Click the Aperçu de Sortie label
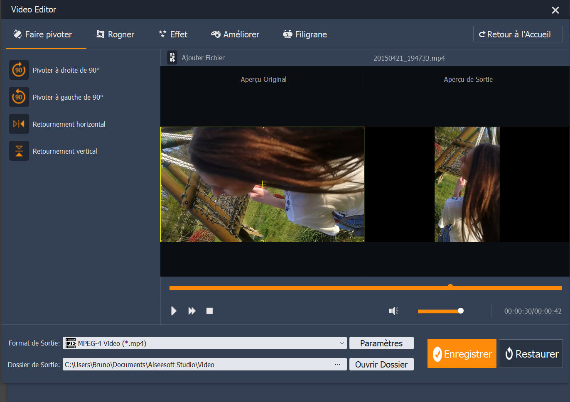Viewport: 570px width, 402px height. coord(468,79)
